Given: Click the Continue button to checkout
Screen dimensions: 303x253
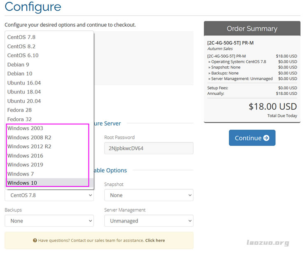Looking at the screenshot, I should 252,138.
